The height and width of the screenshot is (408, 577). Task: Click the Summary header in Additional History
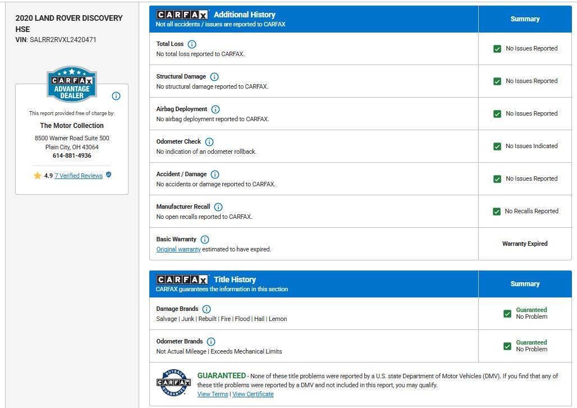pyautogui.click(x=525, y=19)
